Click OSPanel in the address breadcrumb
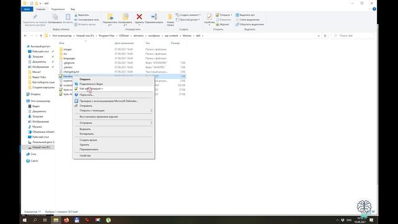The height and width of the screenshot is (224, 398). [x=124, y=36]
